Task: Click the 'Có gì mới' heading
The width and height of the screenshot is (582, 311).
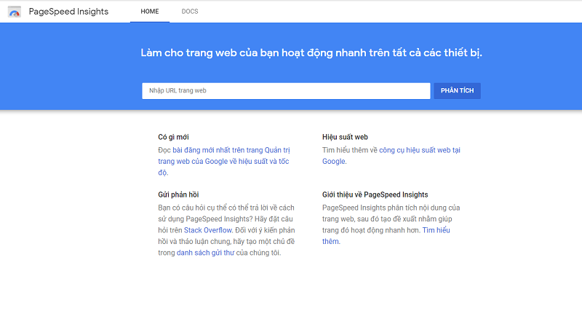Action: coord(173,137)
